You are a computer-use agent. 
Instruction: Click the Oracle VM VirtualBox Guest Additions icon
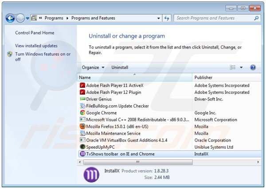click(82, 140)
